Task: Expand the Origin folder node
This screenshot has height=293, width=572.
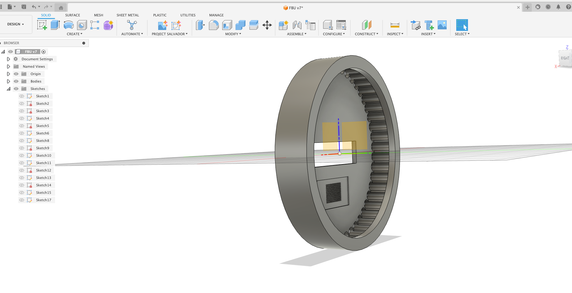Action: pyautogui.click(x=8, y=74)
